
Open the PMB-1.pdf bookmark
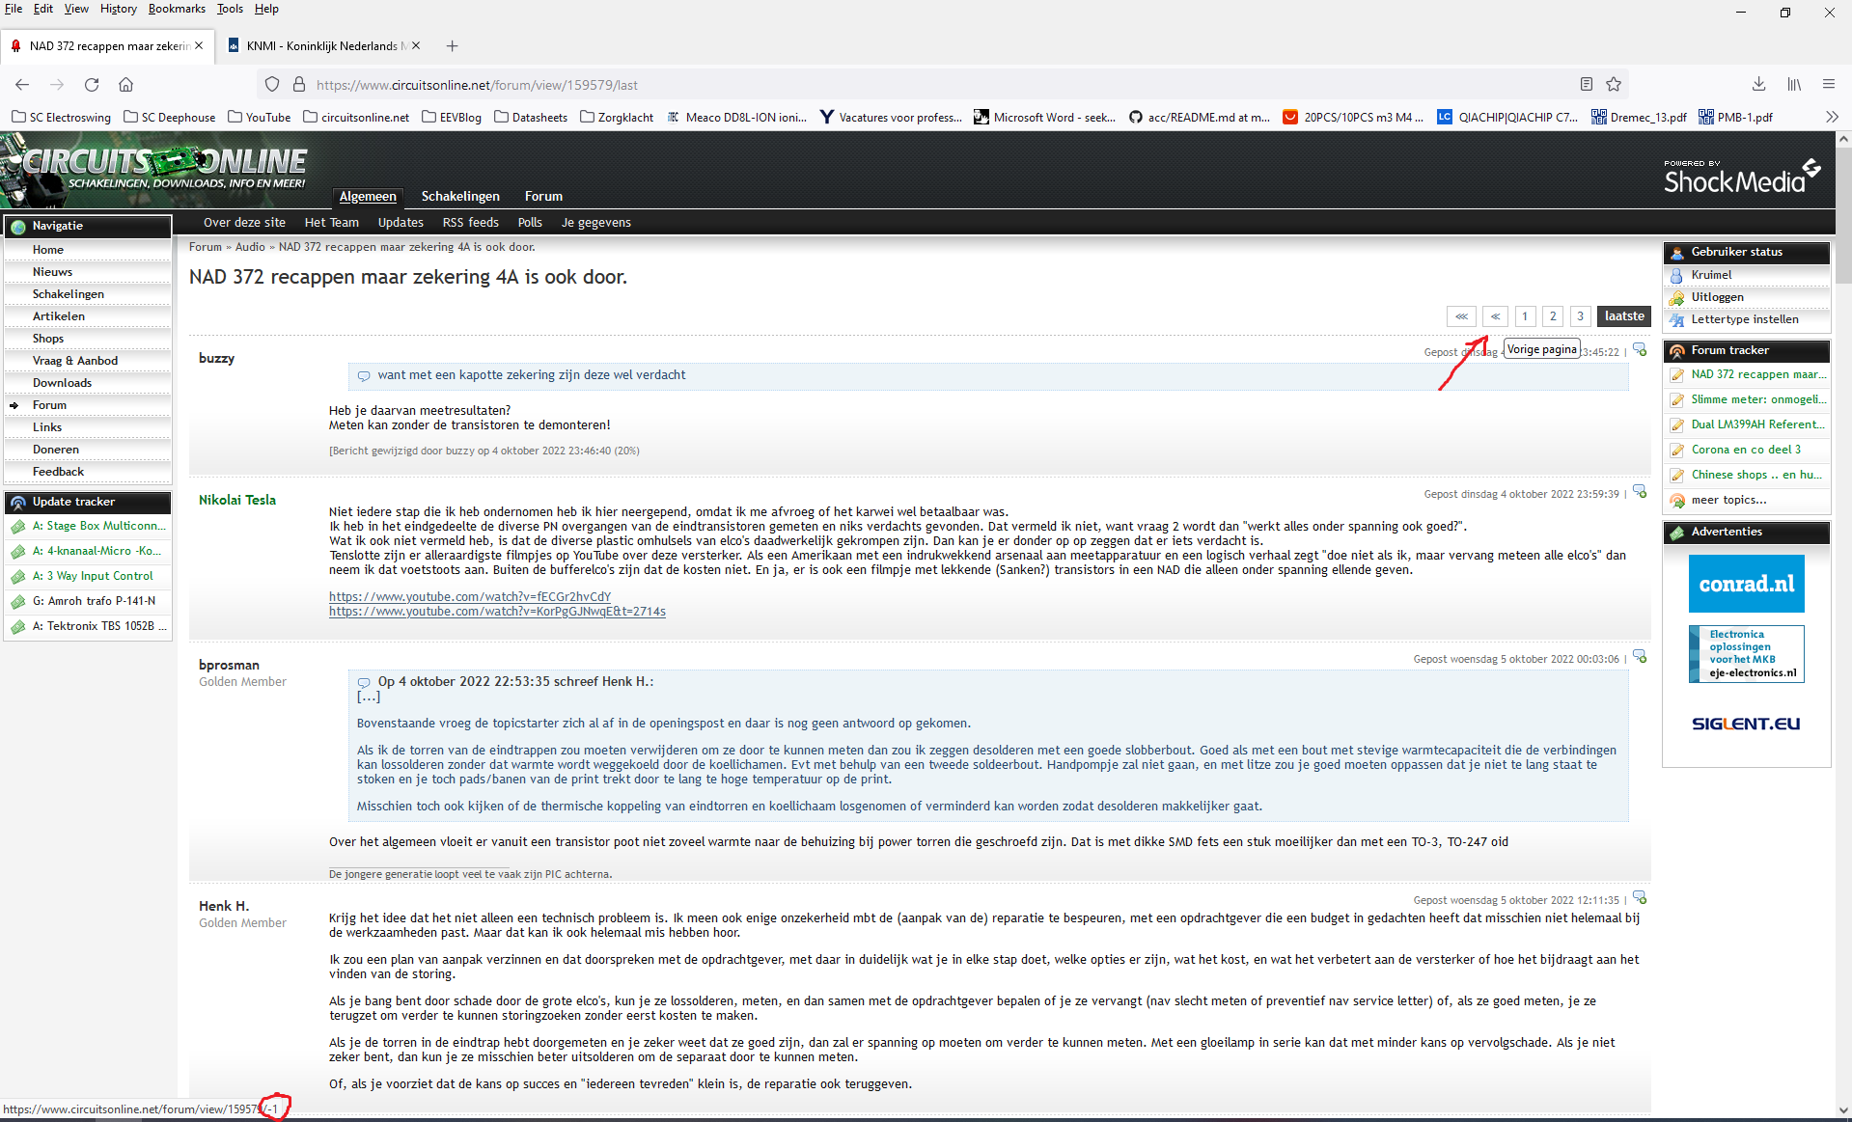tap(1735, 117)
